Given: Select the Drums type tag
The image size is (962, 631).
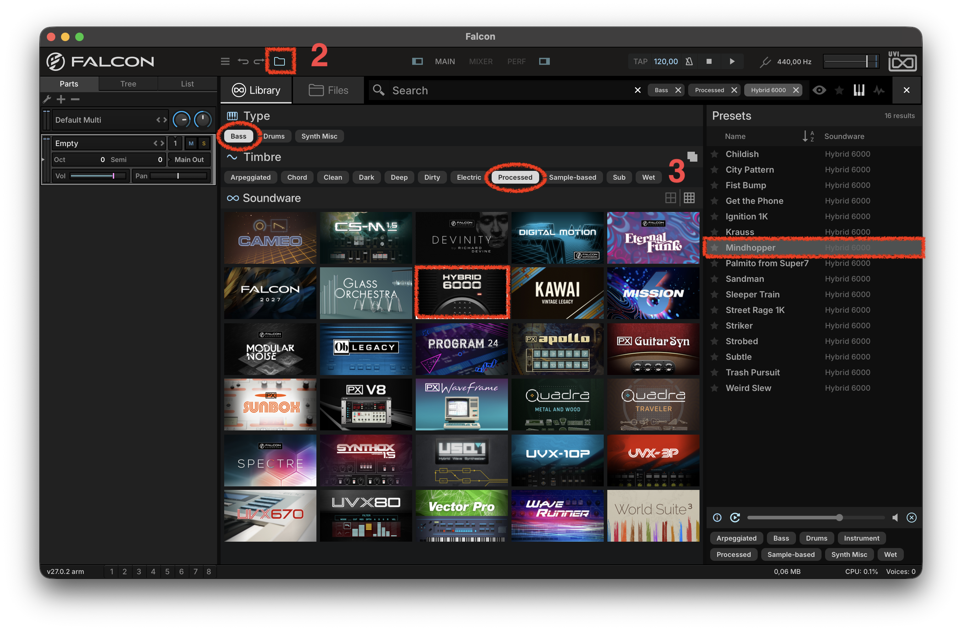Looking at the screenshot, I should pyautogui.click(x=274, y=136).
